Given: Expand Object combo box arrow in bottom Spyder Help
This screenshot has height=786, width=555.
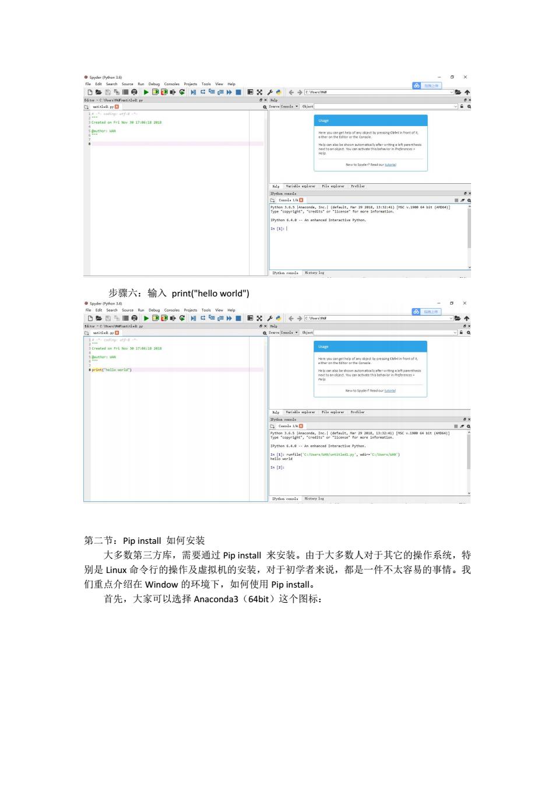Looking at the screenshot, I should point(456,332).
